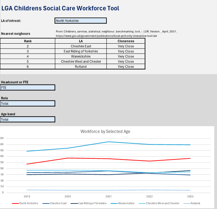Click the 2019 x-axis label
This screenshot has height=209, width=217.
click(x=27, y=196)
